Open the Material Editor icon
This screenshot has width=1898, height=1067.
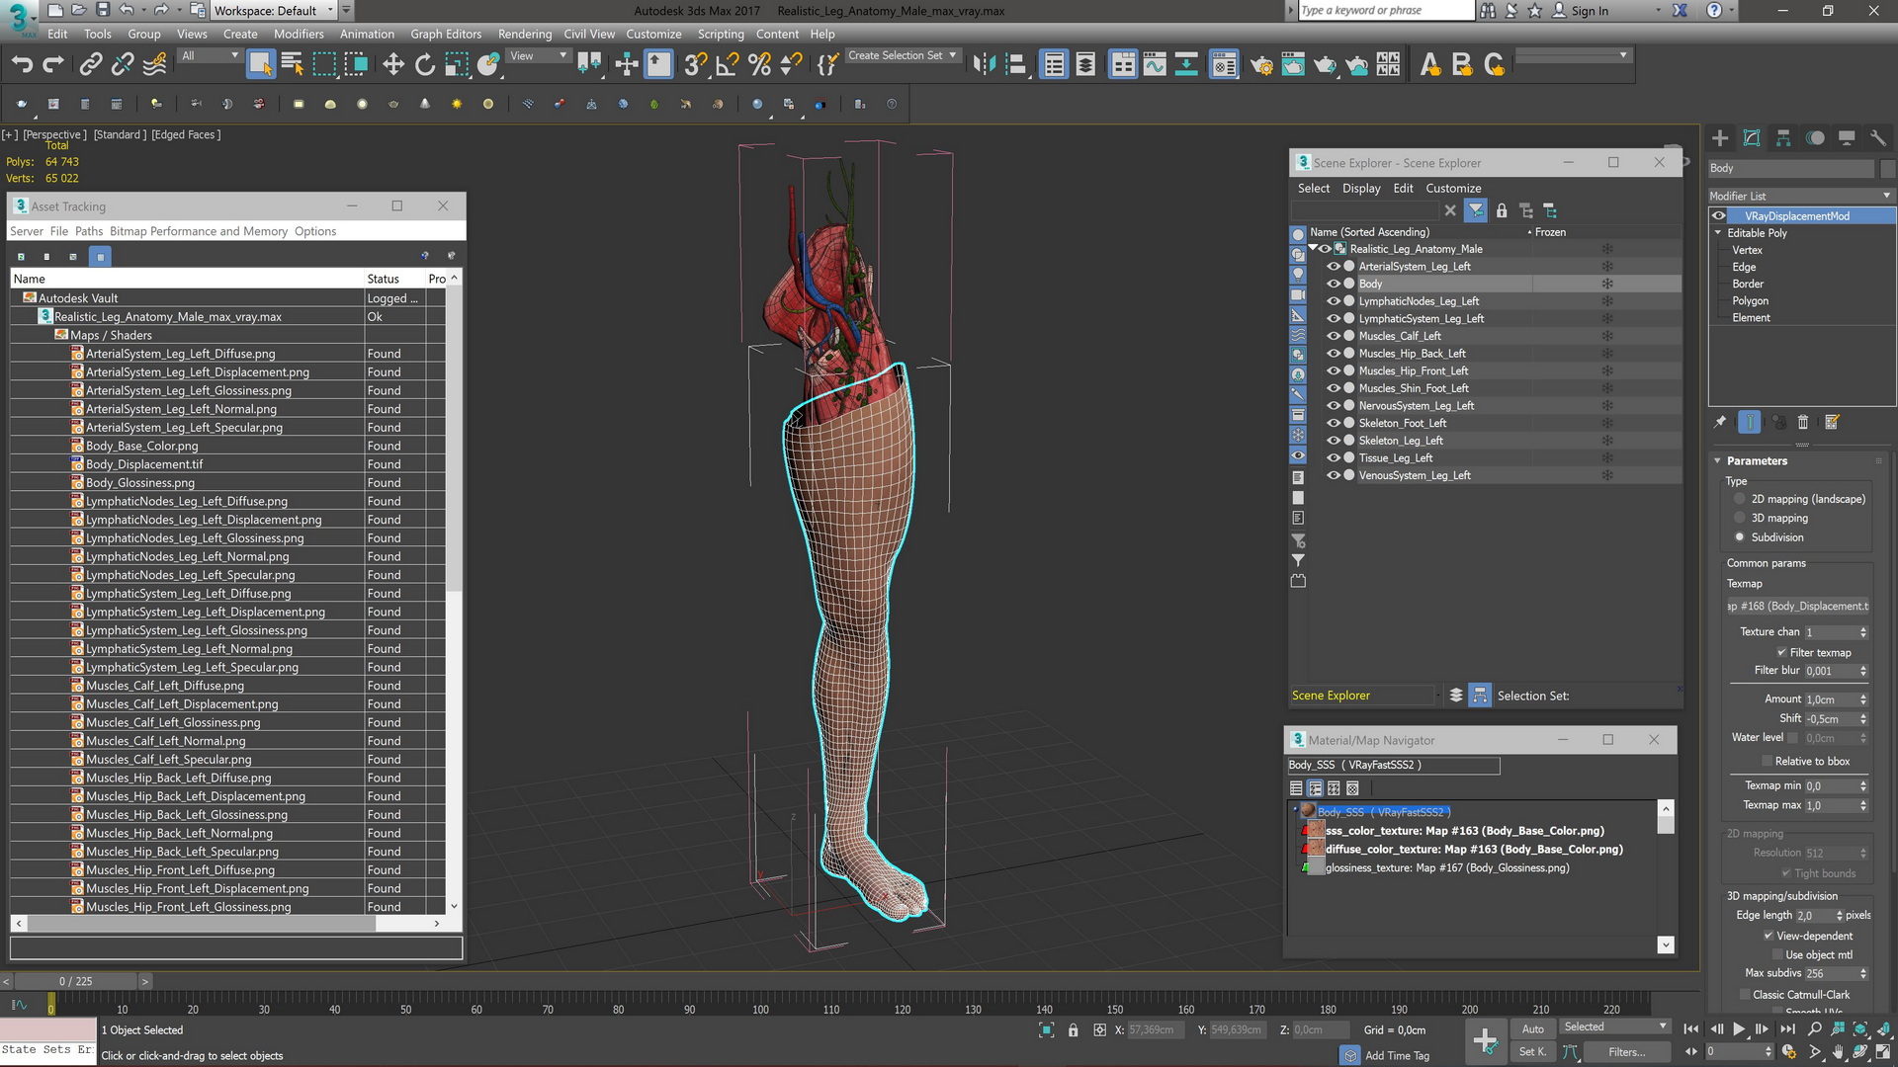tap(1224, 65)
